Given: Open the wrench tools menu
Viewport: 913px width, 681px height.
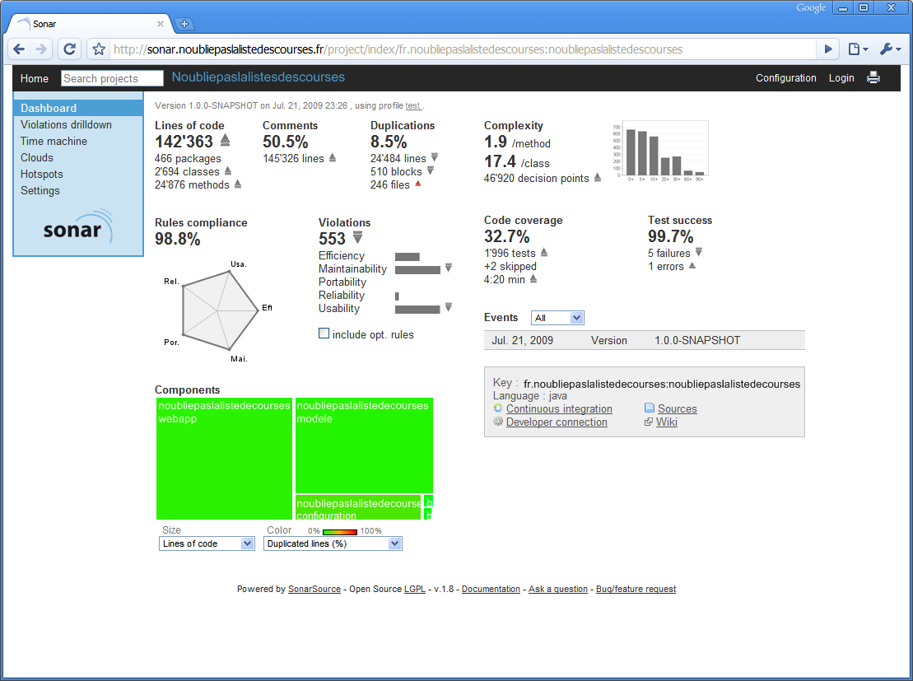Looking at the screenshot, I should pyautogui.click(x=889, y=49).
